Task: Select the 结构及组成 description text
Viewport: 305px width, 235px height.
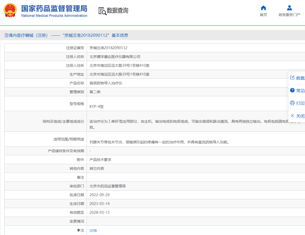Action: pyautogui.click(x=195, y=124)
